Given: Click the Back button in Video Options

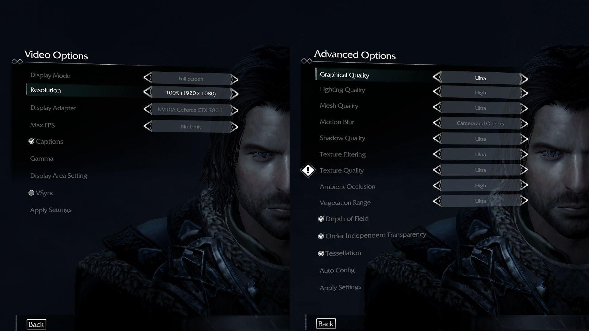Looking at the screenshot, I should pyautogui.click(x=36, y=324).
